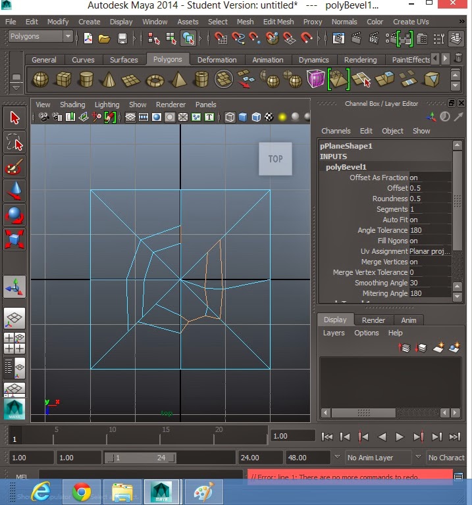The image size is (472, 505).
Task: Click the time slider at frame 10
Action: click(107, 436)
